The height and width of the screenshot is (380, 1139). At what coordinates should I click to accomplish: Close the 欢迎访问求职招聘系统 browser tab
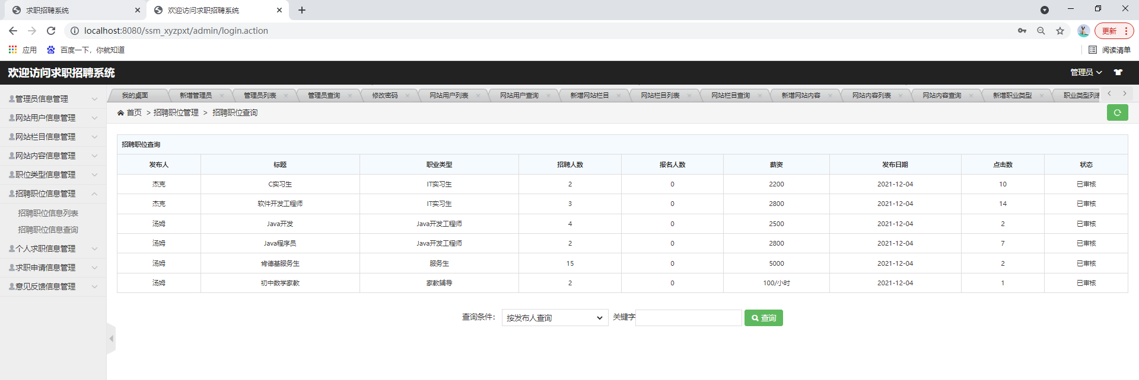pos(279,10)
